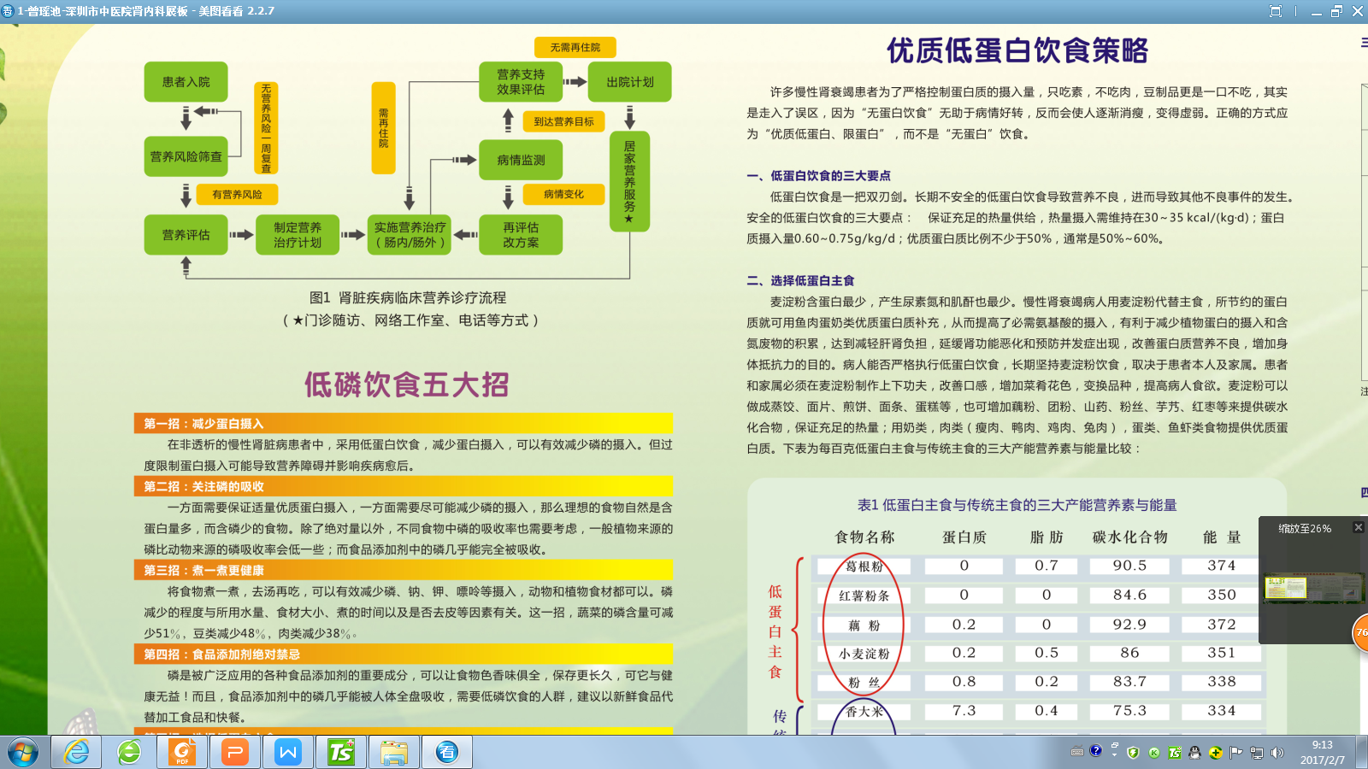Click the 营养支持效果评估 flowchart box
This screenshot has height=769, width=1368.
point(521,82)
